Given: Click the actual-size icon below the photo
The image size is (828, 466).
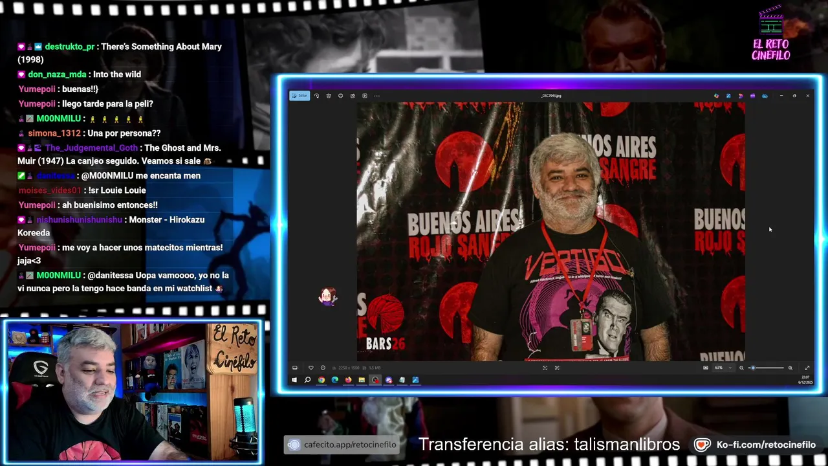Looking at the screenshot, I should click(557, 368).
